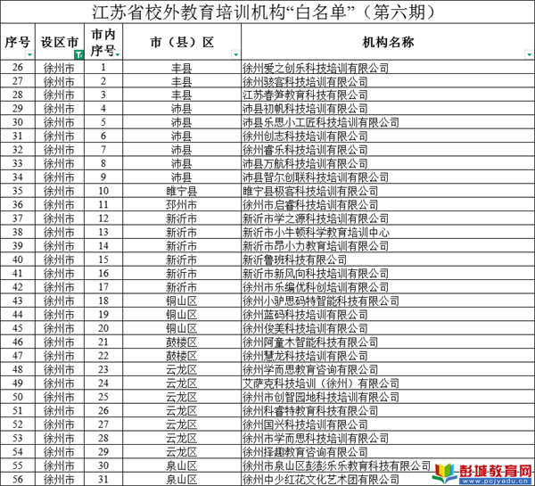Select 徐州市 cell in row 40

tap(60, 259)
